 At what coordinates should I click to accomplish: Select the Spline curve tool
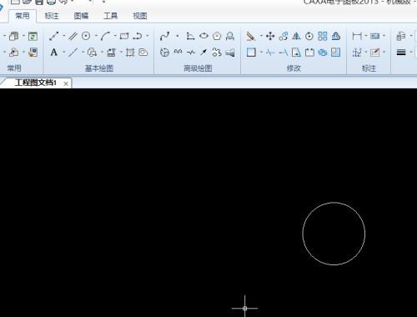point(165,36)
